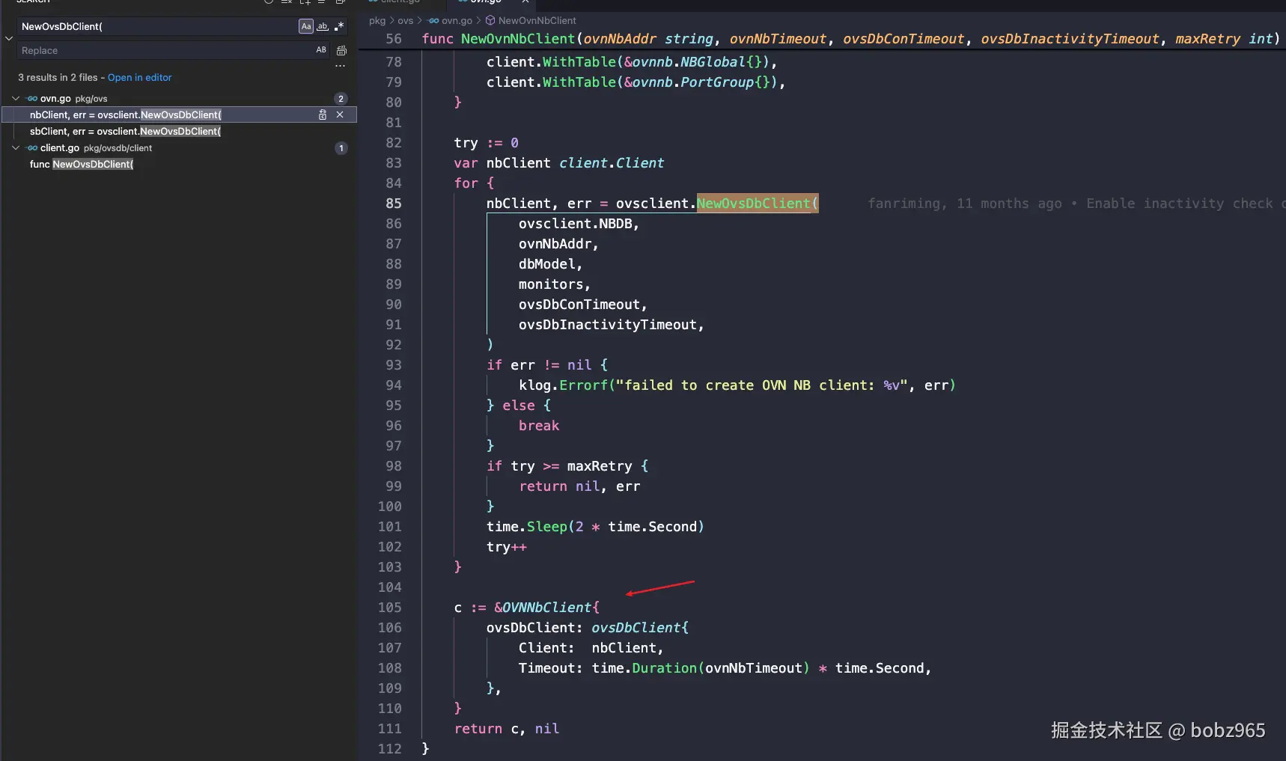1286x761 pixels.
Task: Click the Replace input field
Action: 165,50
